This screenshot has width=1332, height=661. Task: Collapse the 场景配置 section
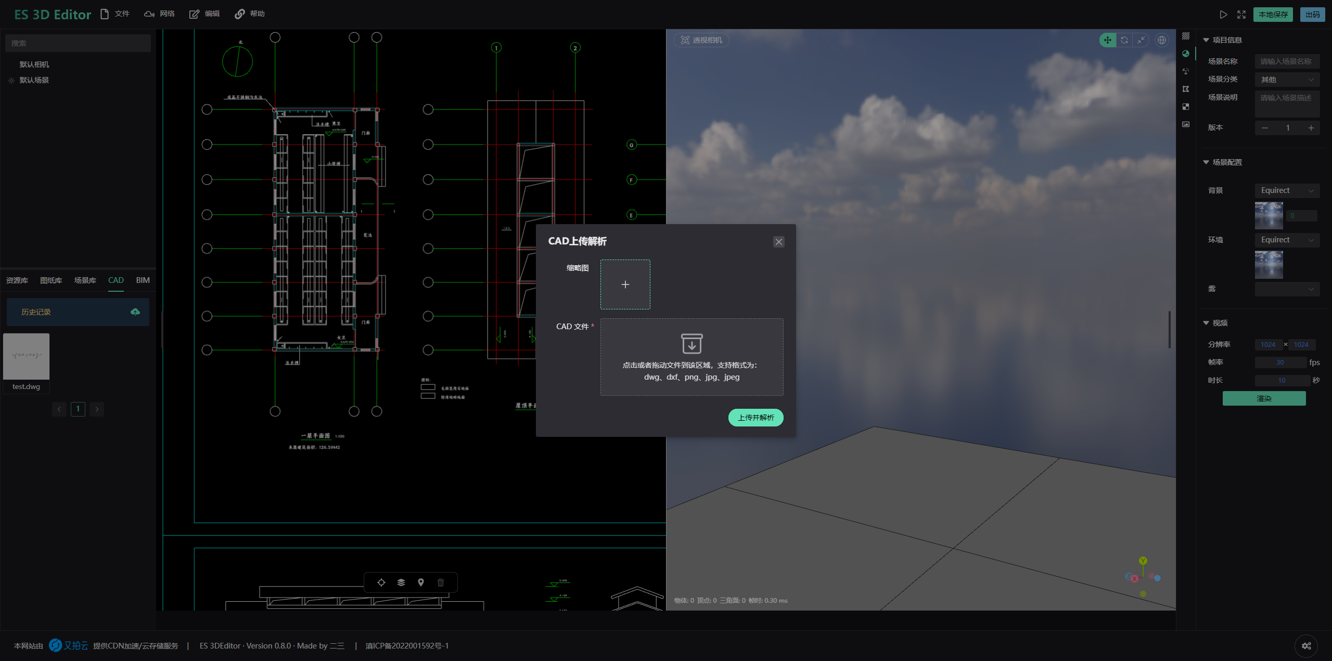tap(1222, 162)
